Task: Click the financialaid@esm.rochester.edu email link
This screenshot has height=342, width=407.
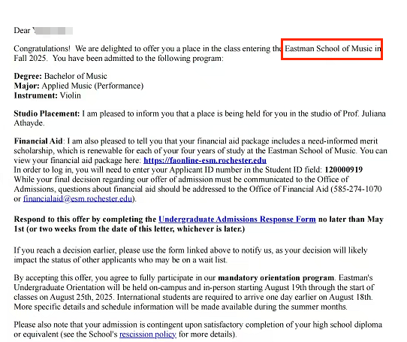Action: 77,198
